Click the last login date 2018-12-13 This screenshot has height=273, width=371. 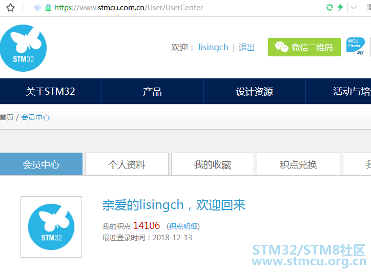tap(172, 238)
